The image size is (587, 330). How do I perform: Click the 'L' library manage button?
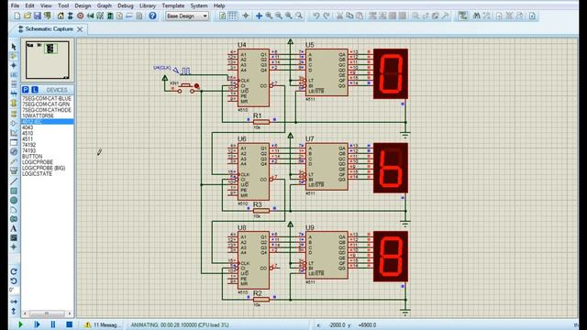point(35,90)
